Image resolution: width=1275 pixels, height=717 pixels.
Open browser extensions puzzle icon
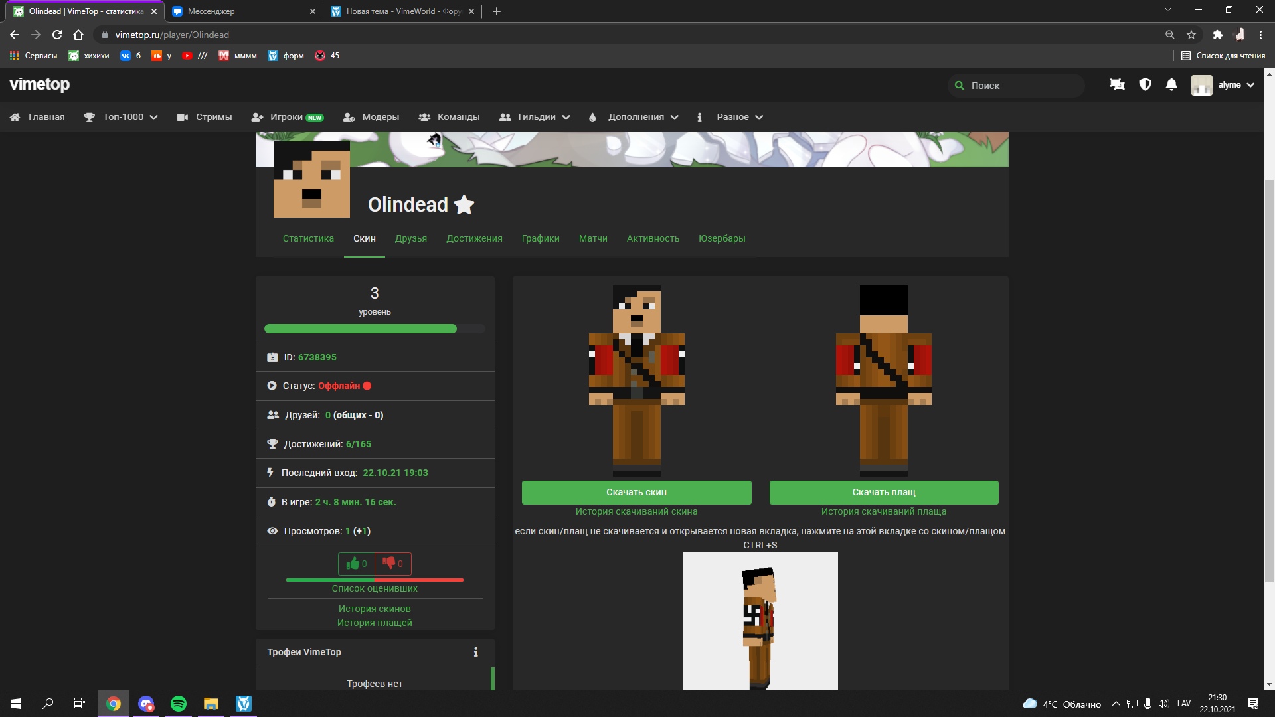[x=1217, y=35]
